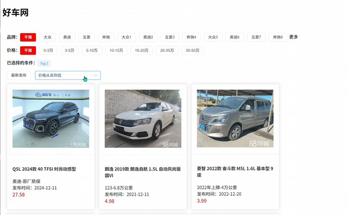This screenshot has height=215, width=349.
Task: Open listing 朗逸 2019款 朗逸启航 1.5L
Action: pyautogui.click(x=143, y=172)
